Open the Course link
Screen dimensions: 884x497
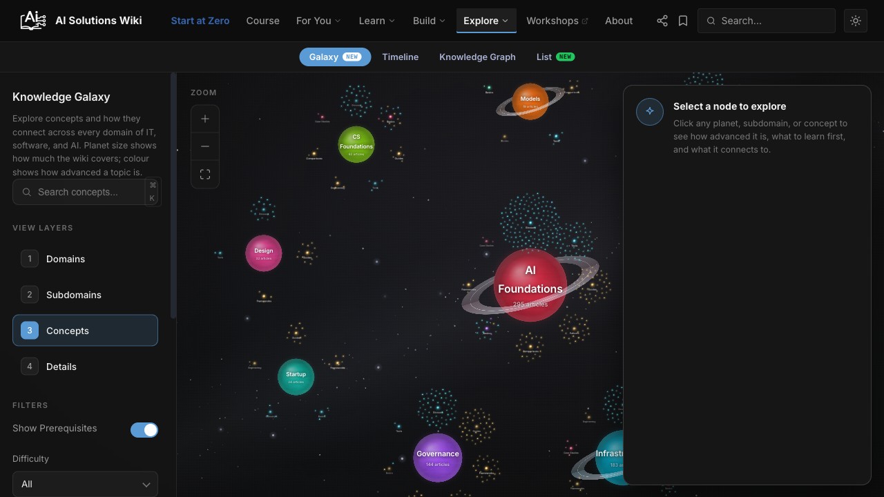[263, 21]
